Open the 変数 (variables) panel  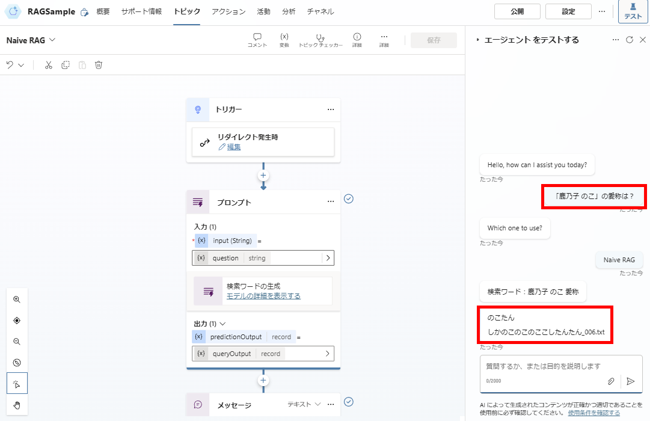pyautogui.click(x=284, y=40)
